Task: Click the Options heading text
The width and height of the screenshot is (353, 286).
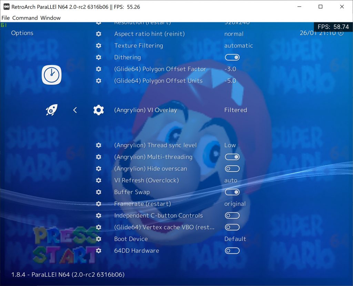Action: (x=22, y=33)
